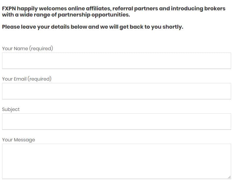Focus the Your Email text box
The width and height of the screenshot is (240, 183).
(x=116, y=91)
